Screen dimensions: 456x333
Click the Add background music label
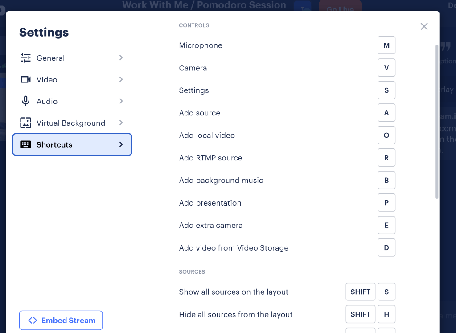pyautogui.click(x=221, y=180)
